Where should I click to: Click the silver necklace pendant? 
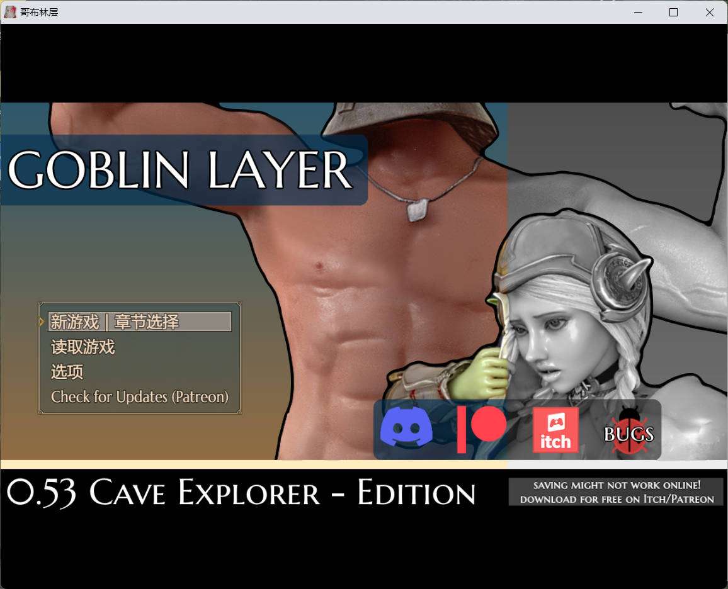(x=415, y=210)
